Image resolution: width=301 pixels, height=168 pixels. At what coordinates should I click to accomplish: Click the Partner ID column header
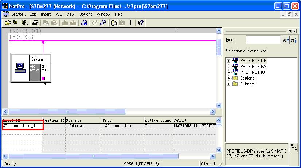[x=54, y=120]
